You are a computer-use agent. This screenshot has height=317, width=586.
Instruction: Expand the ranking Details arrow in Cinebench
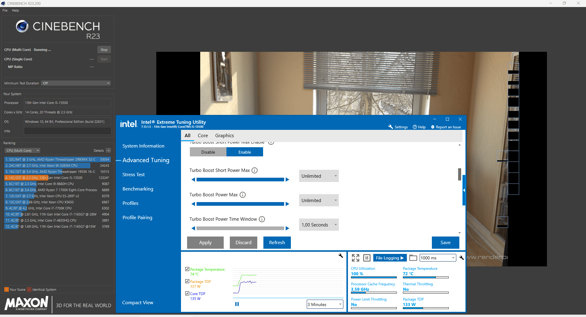tap(108, 151)
